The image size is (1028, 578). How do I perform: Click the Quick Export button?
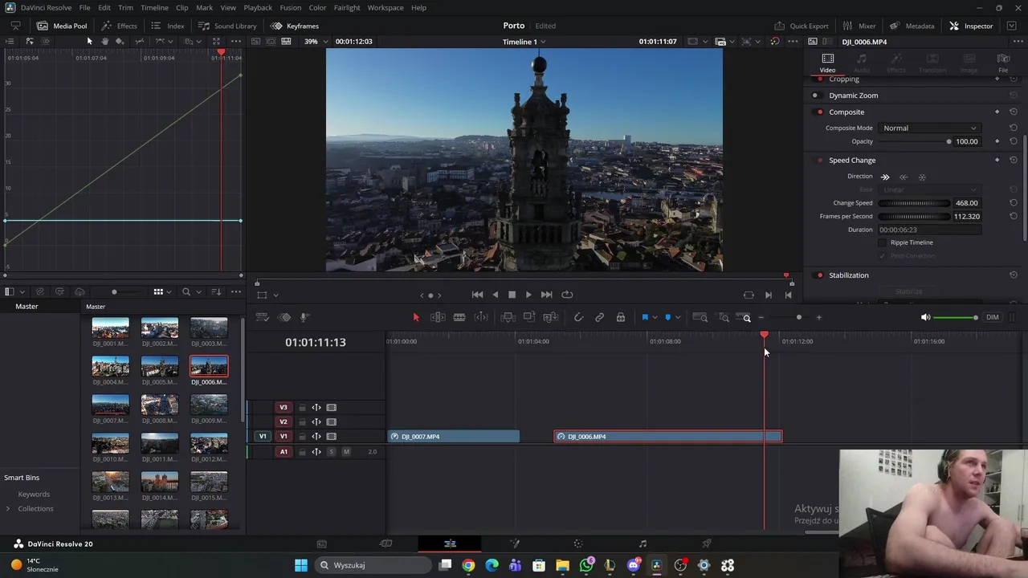(802, 26)
